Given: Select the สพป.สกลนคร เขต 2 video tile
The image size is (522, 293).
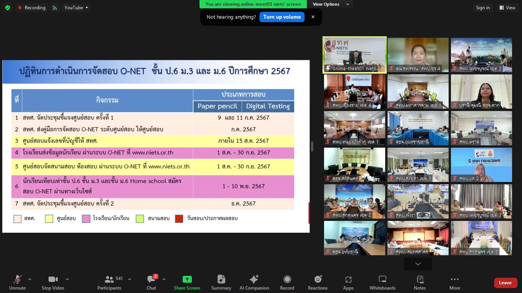Looking at the screenshot, I should (355, 201).
